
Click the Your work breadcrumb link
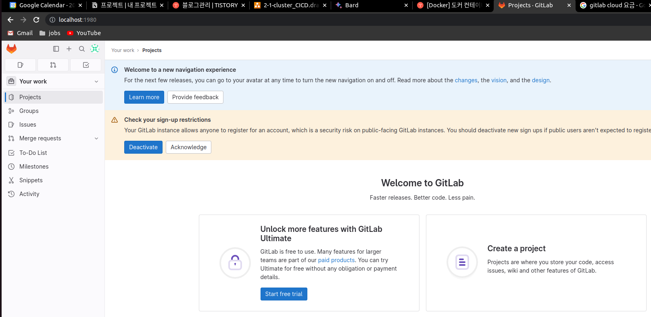tap(123, 50)
